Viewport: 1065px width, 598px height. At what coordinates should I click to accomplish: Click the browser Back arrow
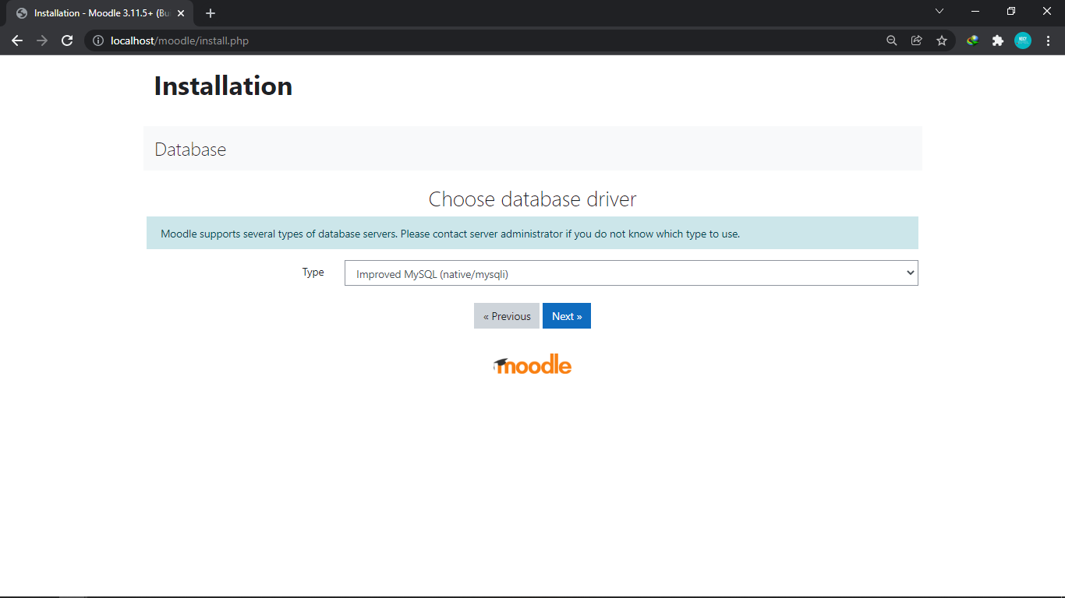coord(17,40)
